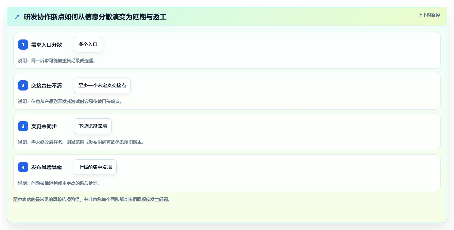Image resolution: width=454 pixels, height=230 pixels.
Task: Click step number badge 4
Action: (x=23, y=167)
